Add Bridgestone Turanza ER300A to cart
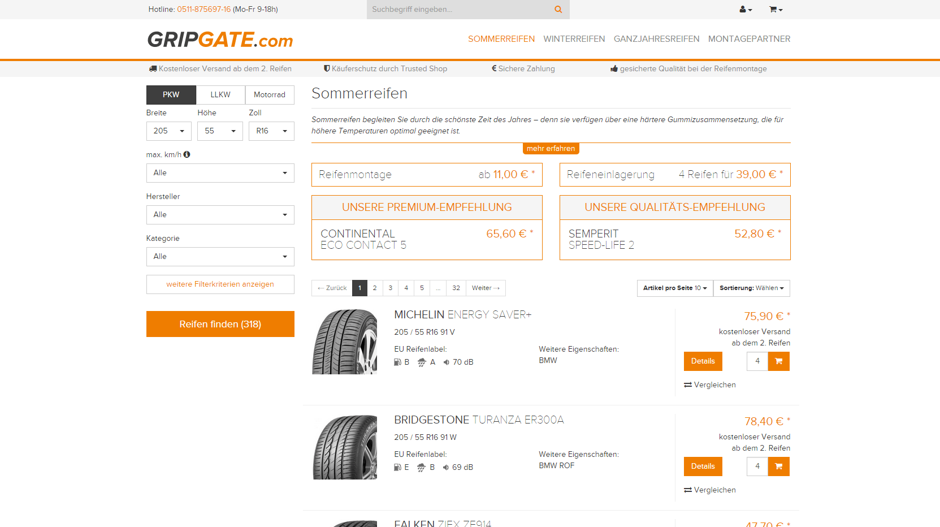The height and width of the screenshot is (527, 940). 779,466
